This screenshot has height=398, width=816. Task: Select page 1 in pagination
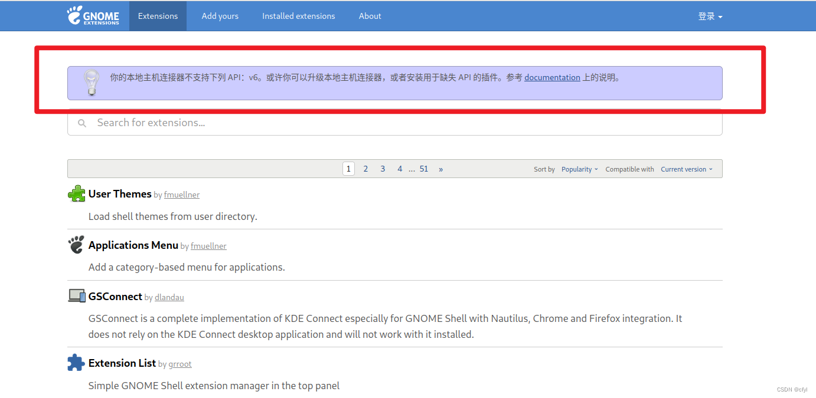click(x=348, y=169)
